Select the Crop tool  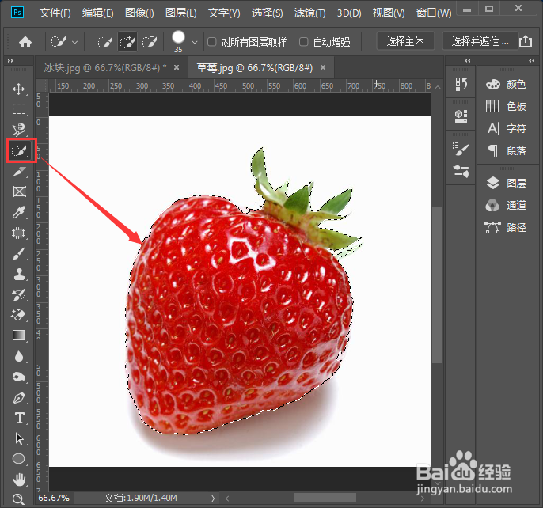[19, 171]
